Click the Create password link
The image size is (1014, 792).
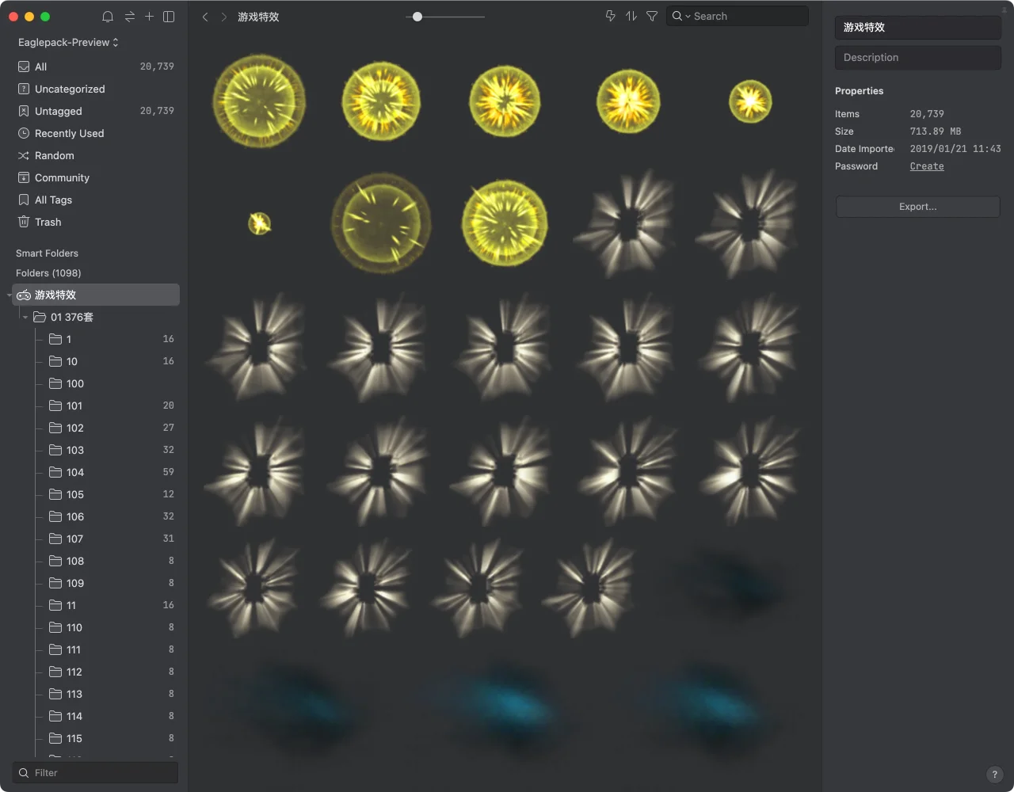[x=927, y=166]
